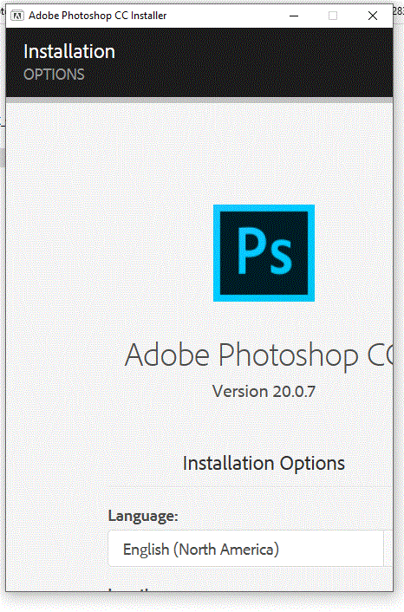Viewport: 404px width, 612px height.
Task: Select the Language: field label
Action: coord(143,516)
